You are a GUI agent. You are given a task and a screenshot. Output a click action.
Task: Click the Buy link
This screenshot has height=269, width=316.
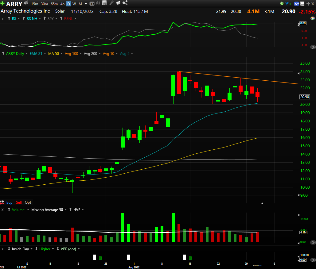tap(9, 202)
